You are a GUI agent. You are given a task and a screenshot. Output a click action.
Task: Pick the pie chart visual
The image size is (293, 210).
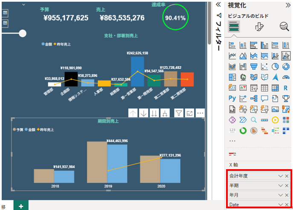coord(275,66)
